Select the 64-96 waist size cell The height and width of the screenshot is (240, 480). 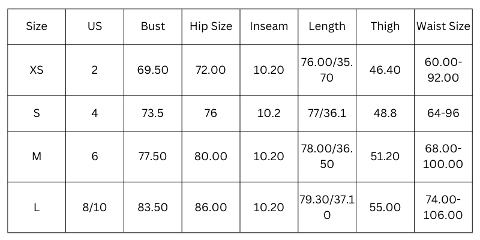(x=443, y=113)
